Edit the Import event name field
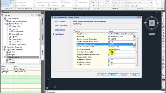 (122, 49)
